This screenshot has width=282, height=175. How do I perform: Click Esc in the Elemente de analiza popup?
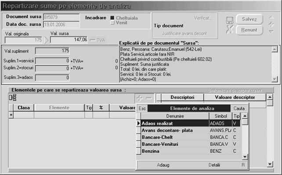pyautogui.click(x=142, y=108)
